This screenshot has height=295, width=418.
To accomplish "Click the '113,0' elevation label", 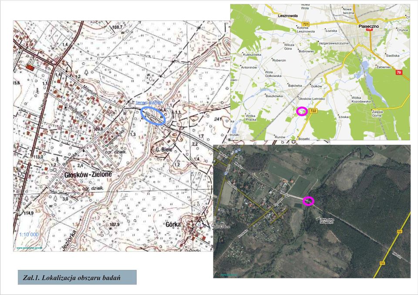I will click(x=38, y=157).
